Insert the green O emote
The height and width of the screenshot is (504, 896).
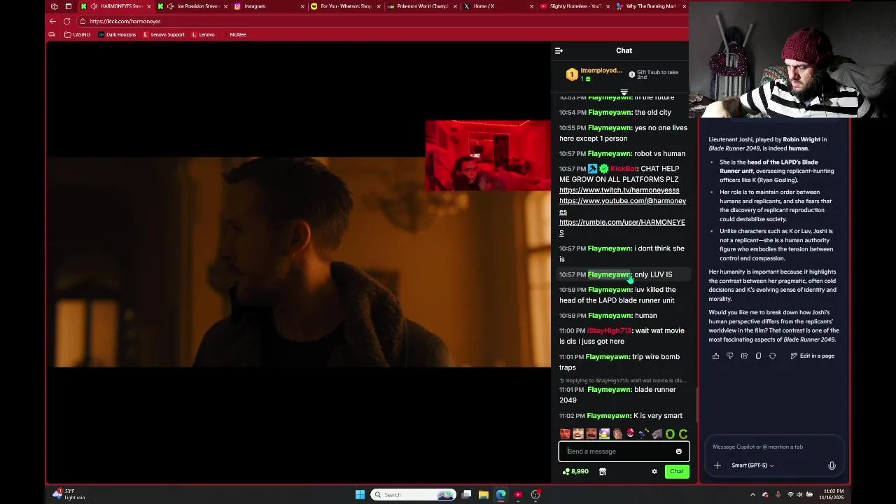click(x=670, y=434)
